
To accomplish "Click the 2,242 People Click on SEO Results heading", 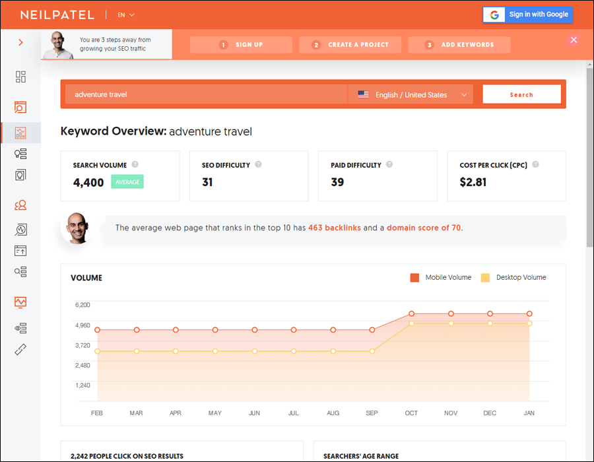I will point(127,456).
